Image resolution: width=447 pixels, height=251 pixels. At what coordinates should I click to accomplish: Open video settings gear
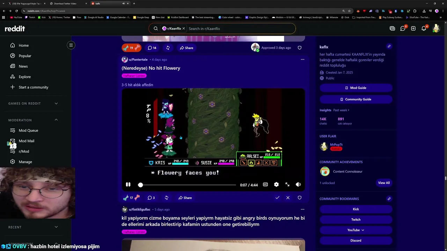[276, 185]
